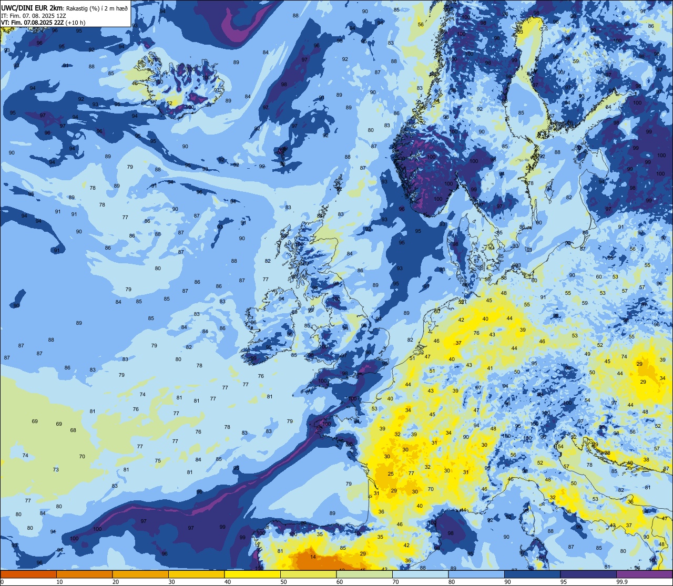This screenshot has width=673, height=586.
Task: Click the 70–80 pale blue legend segment
Action: (x=420, y=574)
